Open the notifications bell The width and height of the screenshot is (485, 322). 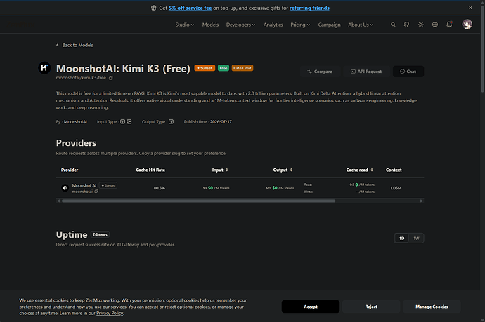[x=449, y=25]
